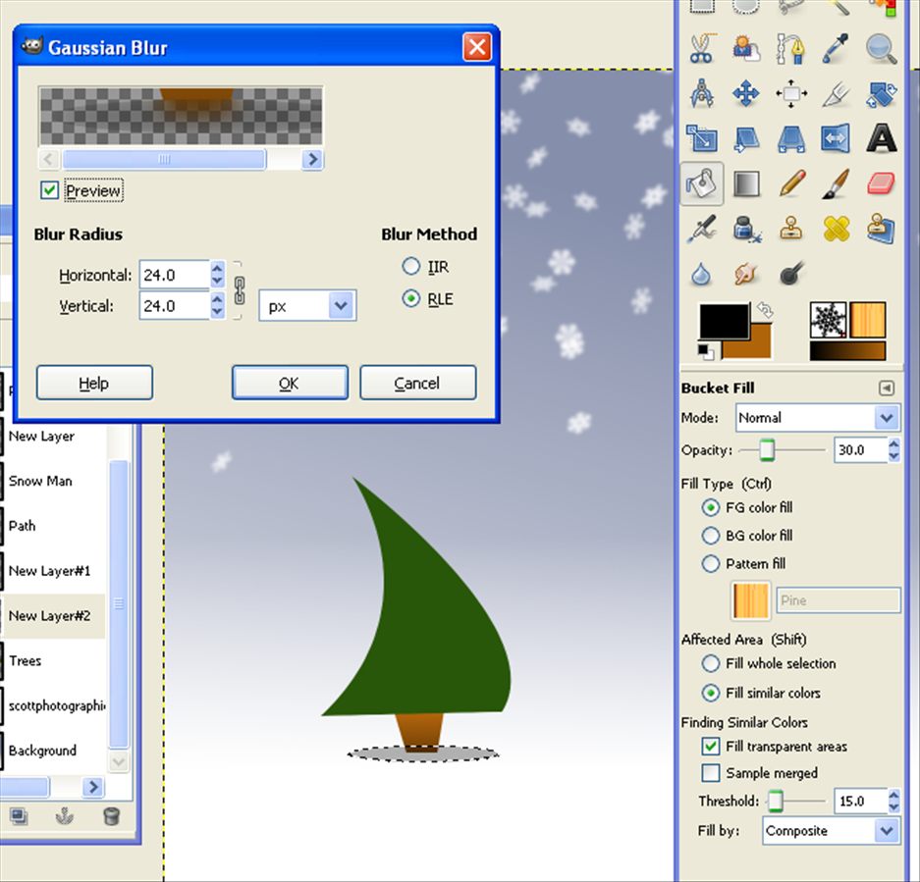Image resolution: width=920 pixels, height=882 pixels.
Task: Select the Pencil tool
Action: [x=791, y=183]
